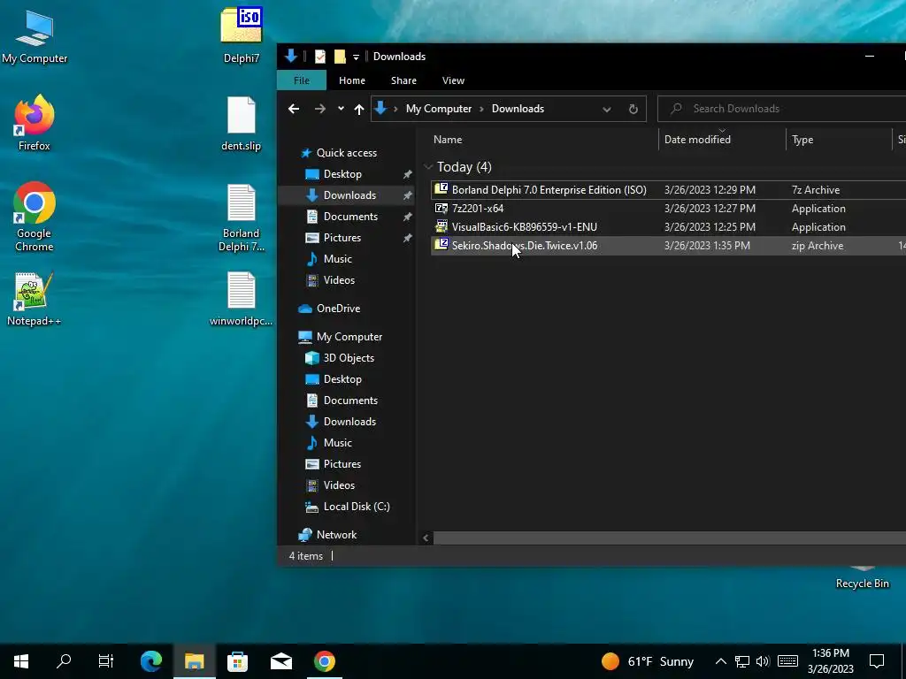Viewport: 906px width, 679px height.
Task: Sort by the Type column header
Action: [x=839, y=139]
